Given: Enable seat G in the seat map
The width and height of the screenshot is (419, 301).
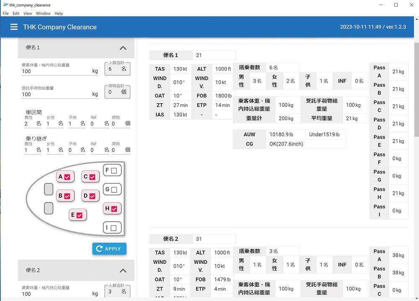Looking at the screenshot, I should point(114,189).
